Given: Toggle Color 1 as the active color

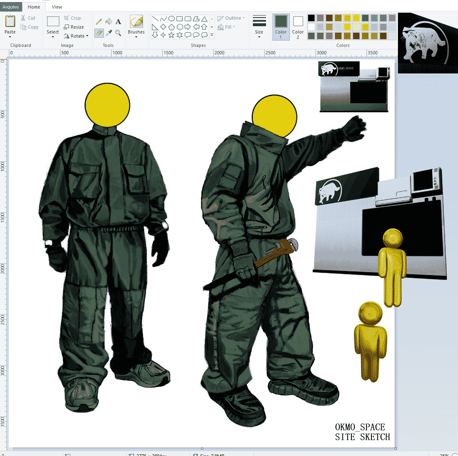Looking at the screenshot, I should click(x=281, y=27).
